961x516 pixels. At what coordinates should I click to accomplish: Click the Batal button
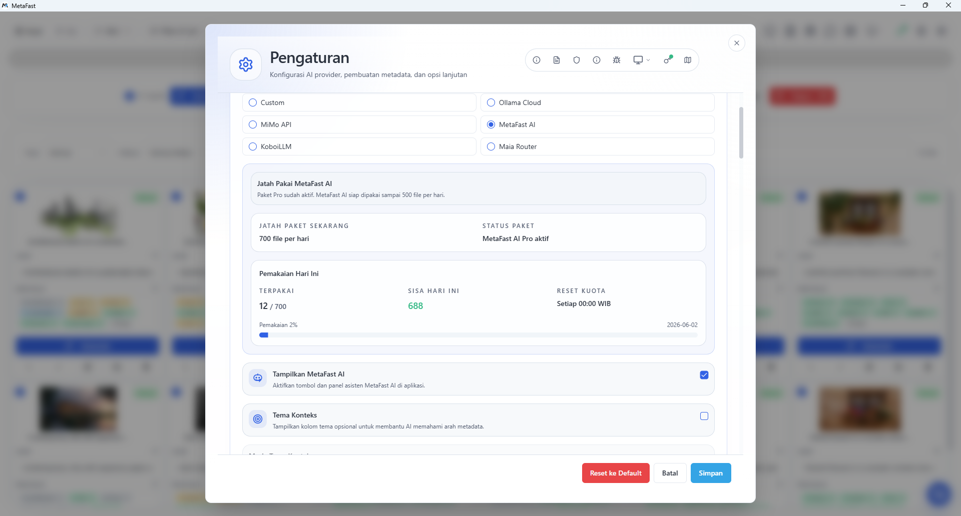tap(670, 473)
